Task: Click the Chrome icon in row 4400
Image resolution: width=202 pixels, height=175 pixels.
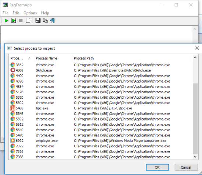Action: pyautogui.click(x=12, y=76)
